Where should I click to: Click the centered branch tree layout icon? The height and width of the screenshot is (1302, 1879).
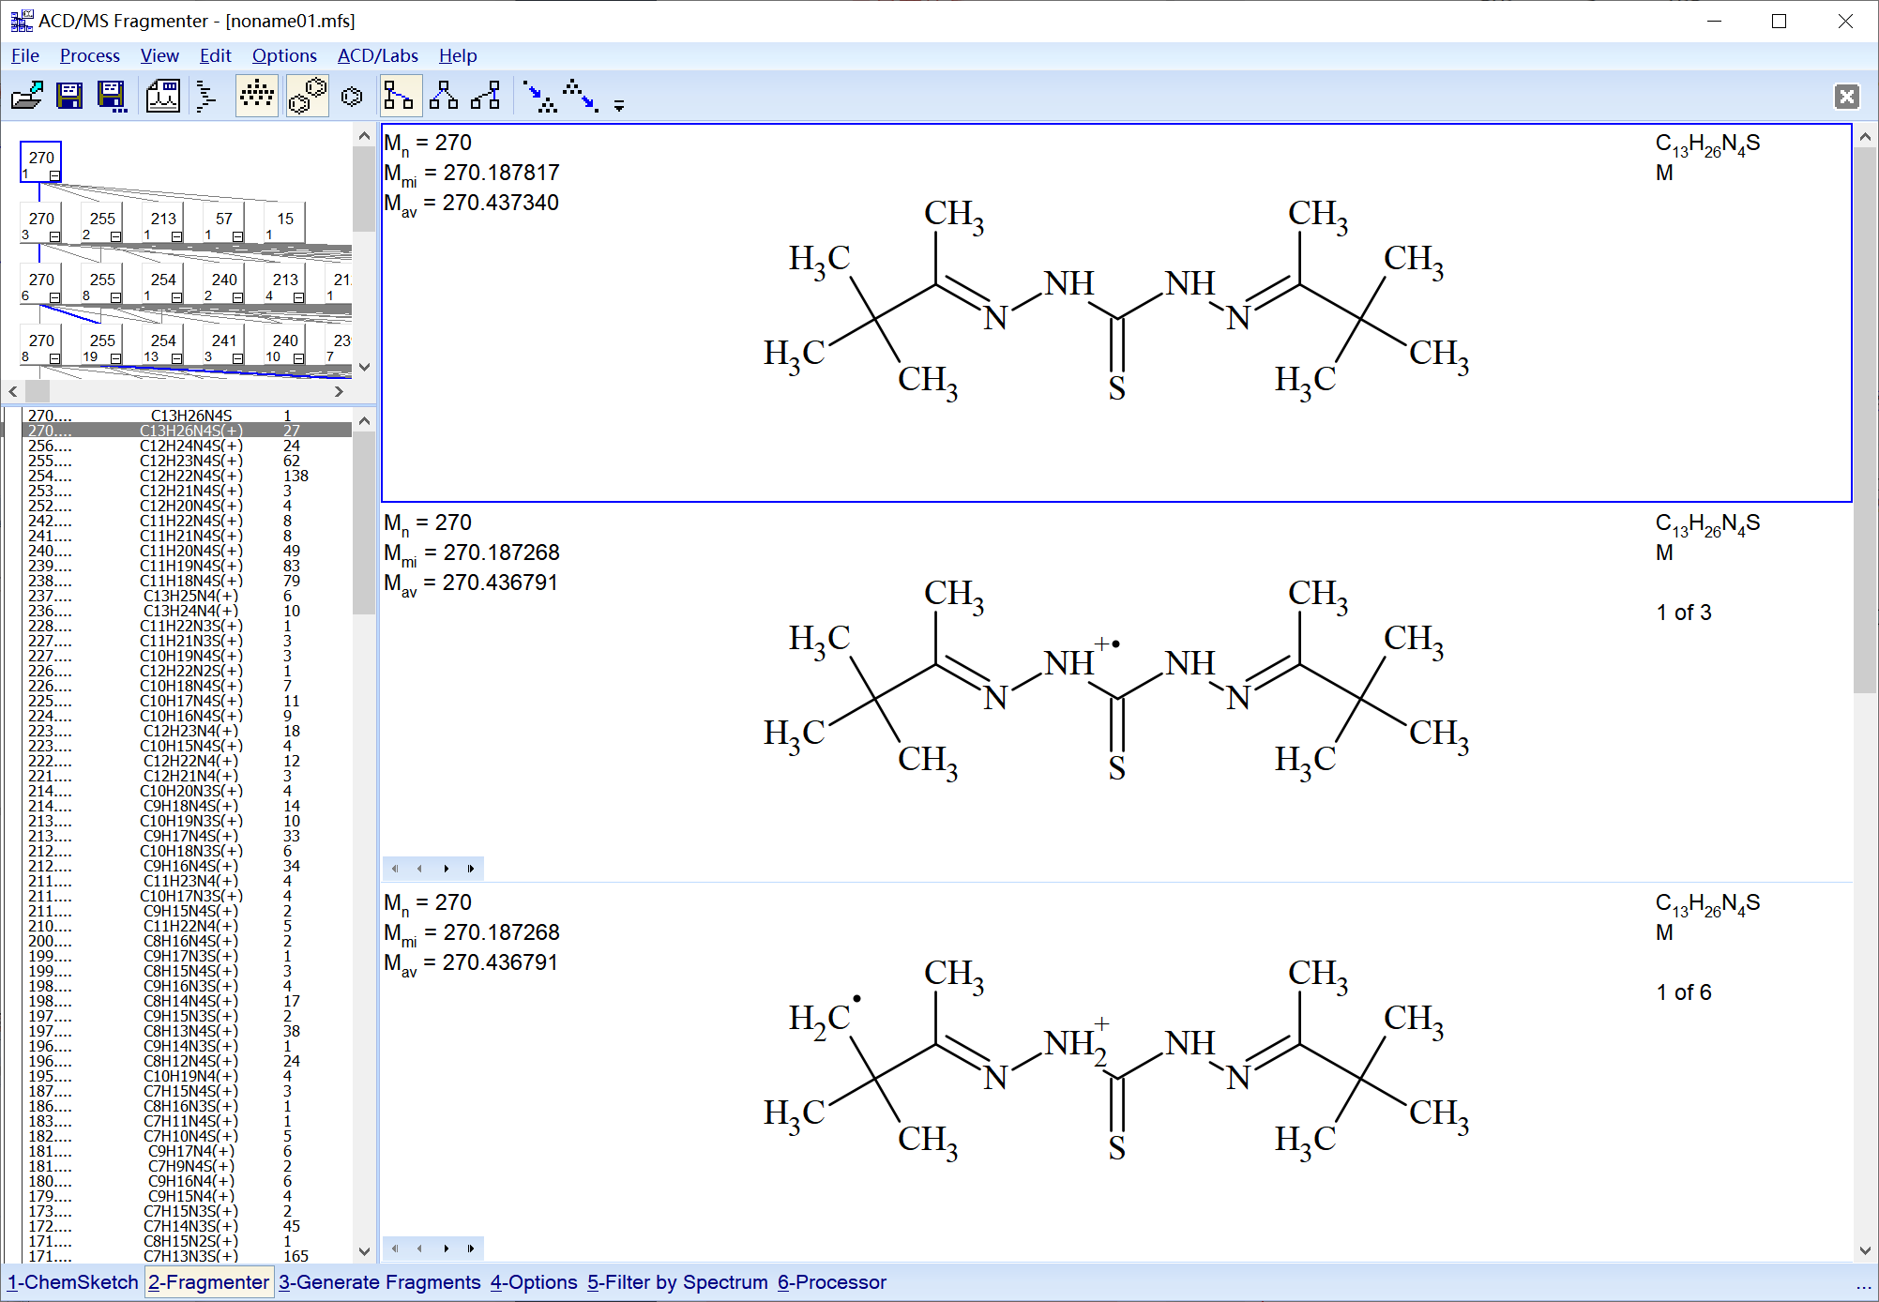point(443,96)
